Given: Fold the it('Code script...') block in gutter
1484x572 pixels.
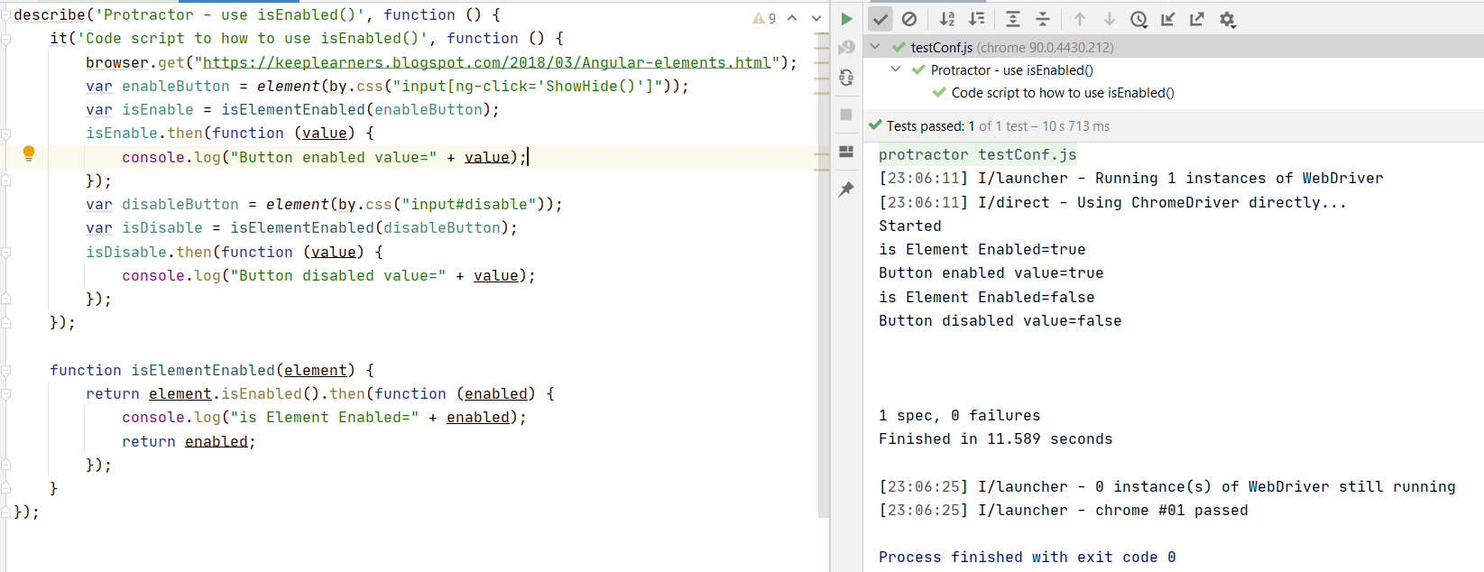Looking at the screenshot, I should coord(5,39).
